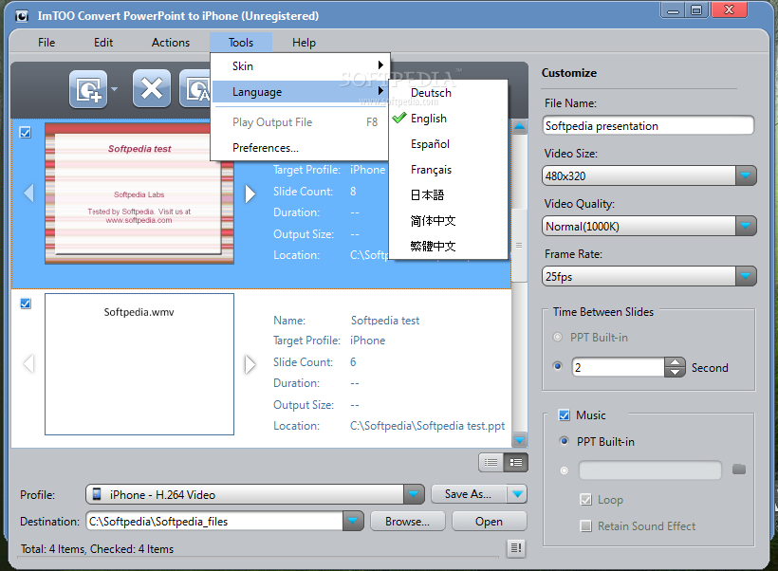778x571 pixels.
Task: Open the Video Quality dropdown
Action: point(745,226)
